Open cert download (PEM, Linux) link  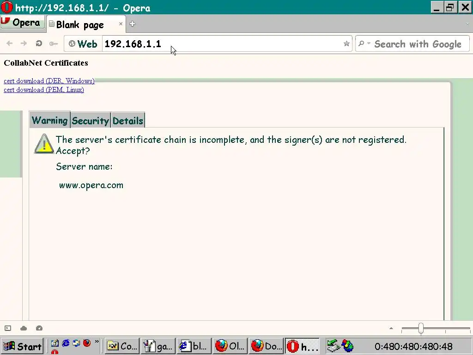44,90
